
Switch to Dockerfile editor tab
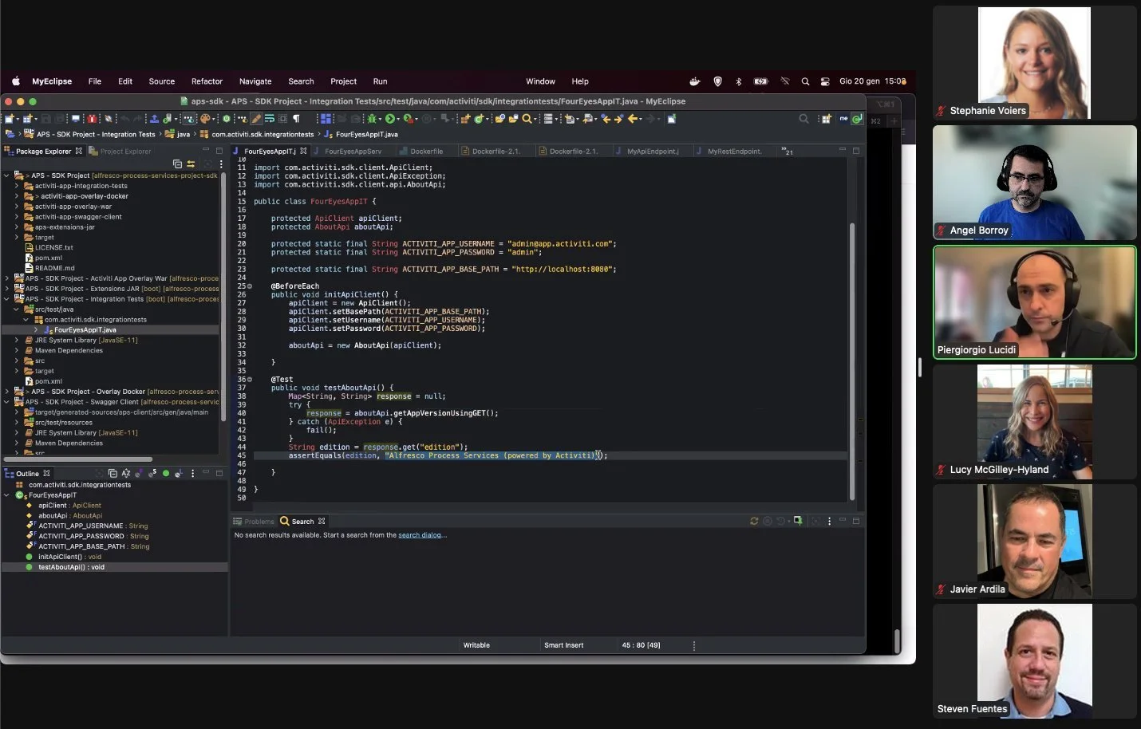(427, 151)
